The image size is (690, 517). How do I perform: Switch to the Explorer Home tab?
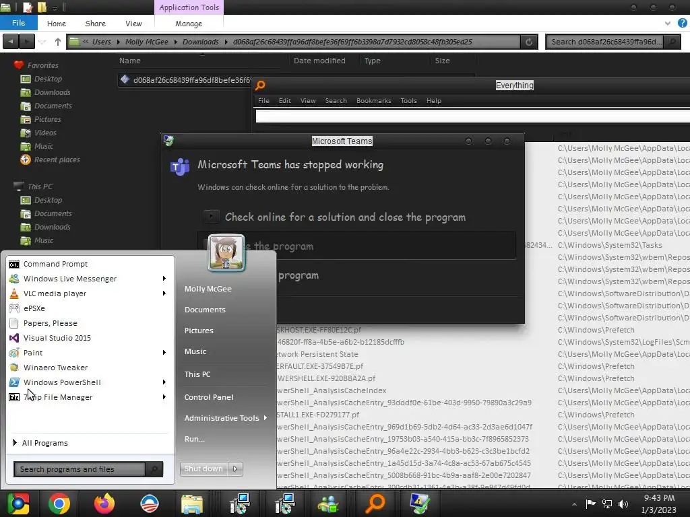[57, 24]
